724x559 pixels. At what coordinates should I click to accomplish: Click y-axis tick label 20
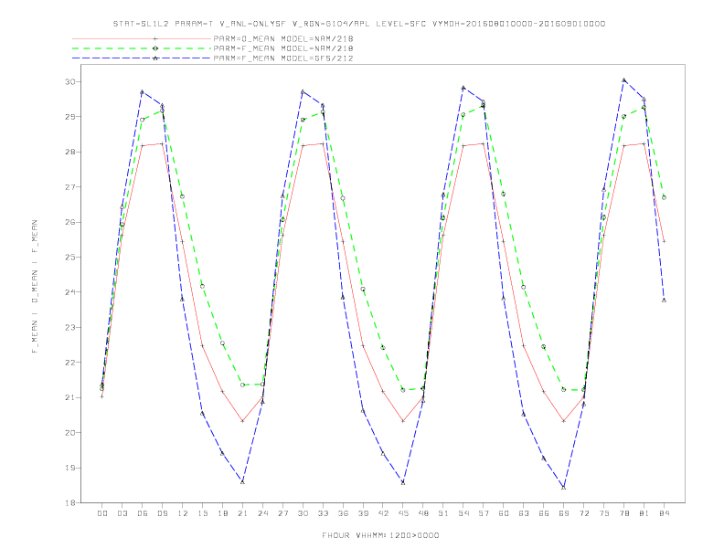click(x=70, y=433)
